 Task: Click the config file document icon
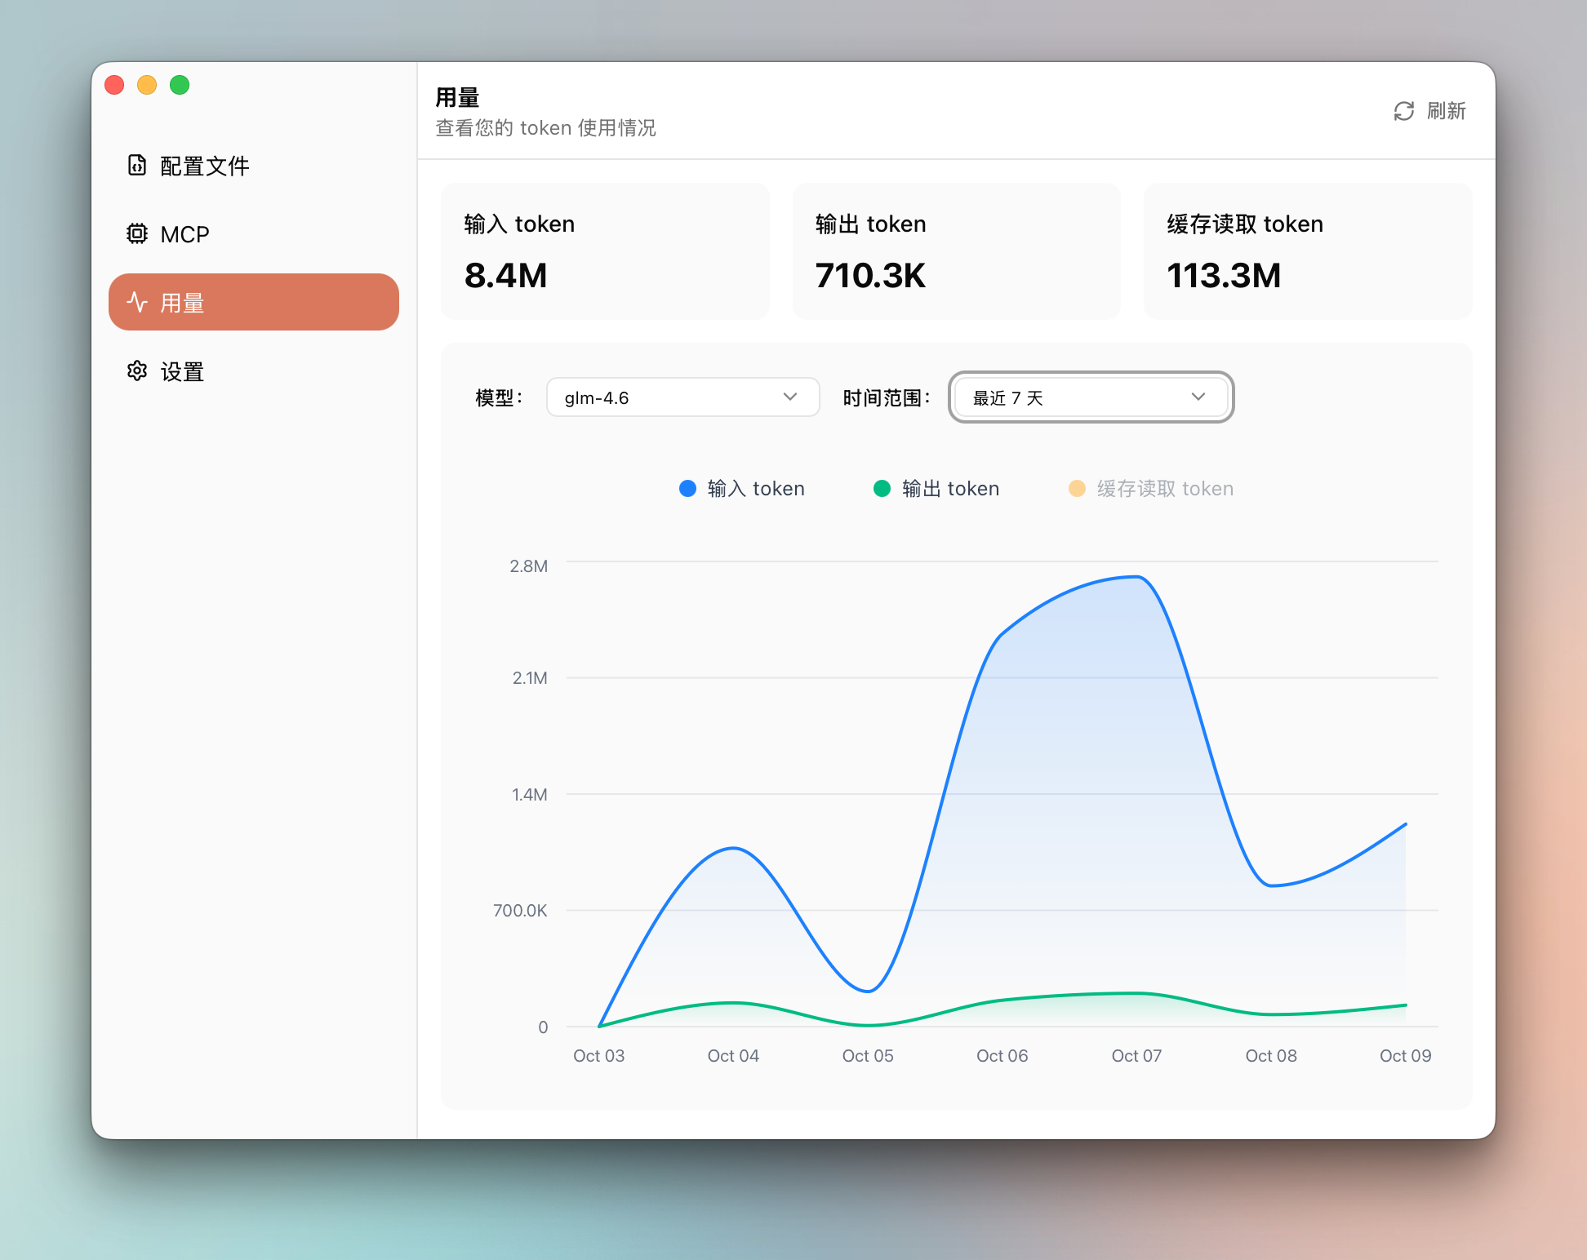click(137, 166)
